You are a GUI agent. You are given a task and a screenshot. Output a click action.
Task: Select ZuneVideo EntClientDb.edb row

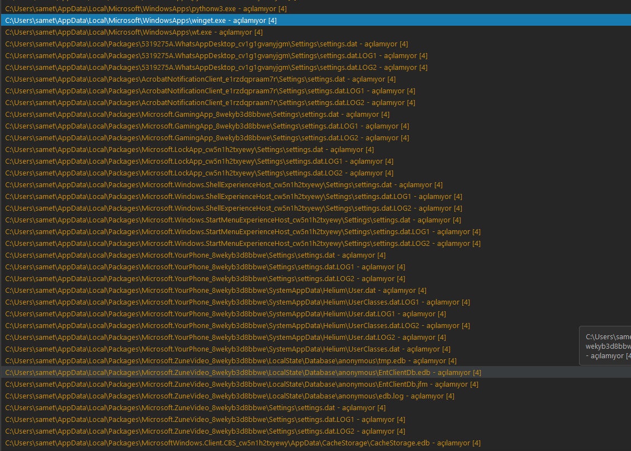(x=315, y=373)
